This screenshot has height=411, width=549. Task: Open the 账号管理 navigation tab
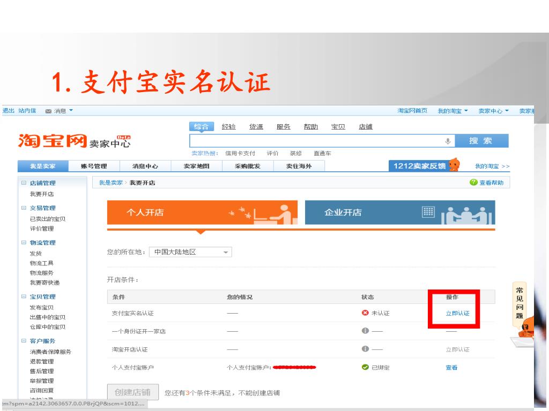point(94,166)
